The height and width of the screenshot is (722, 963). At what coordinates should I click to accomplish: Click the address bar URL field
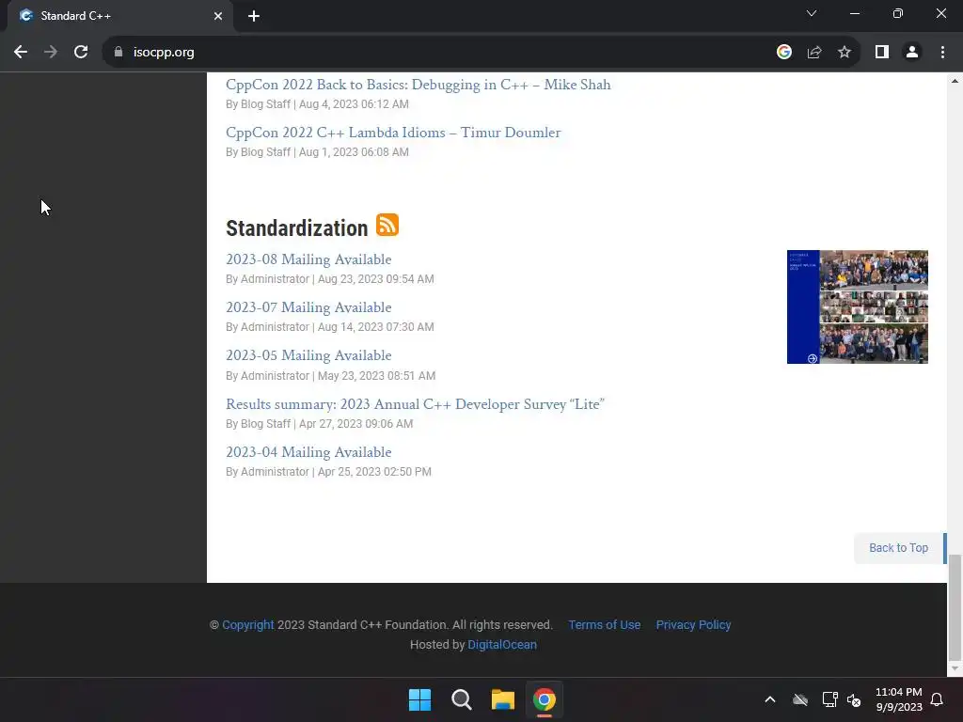coord(442,53)
